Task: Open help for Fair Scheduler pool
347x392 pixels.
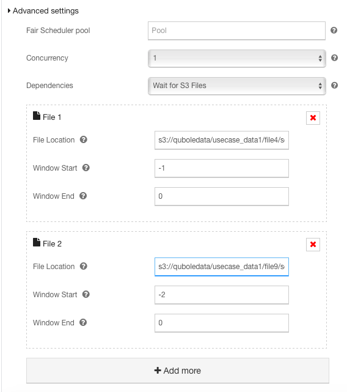Action: (334, 30)
